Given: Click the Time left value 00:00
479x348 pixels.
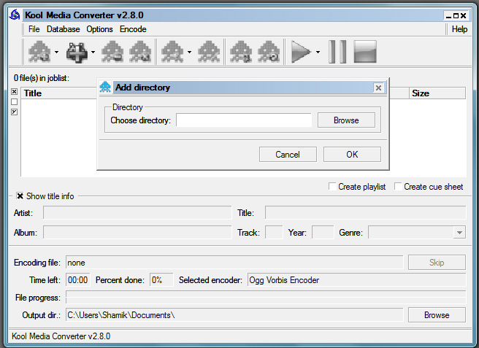Looking at the screenshot, I should [77, 280].
